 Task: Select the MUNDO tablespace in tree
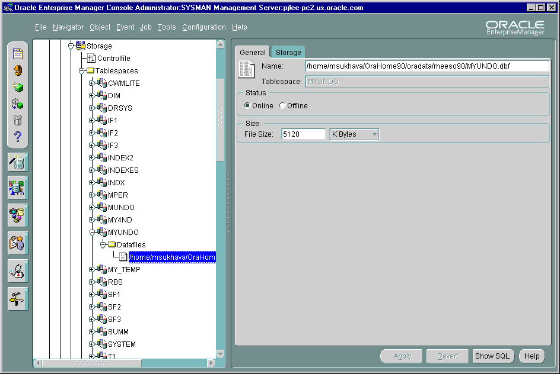(x=121, y=207)
